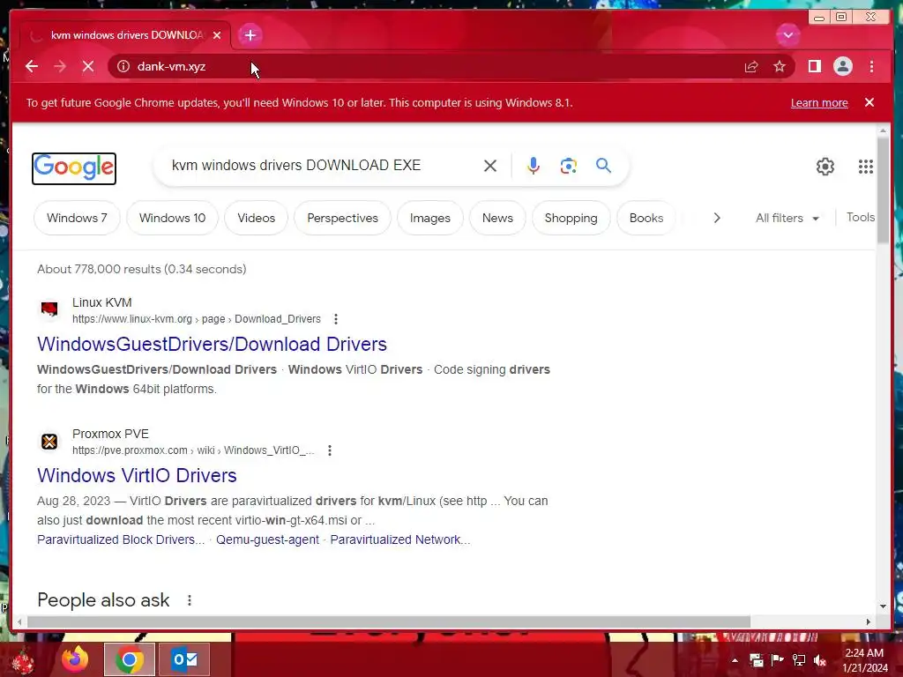
Task: Dismiss the Chrome update warning bar
Action: pyautogui.click(x=869, y=102)
